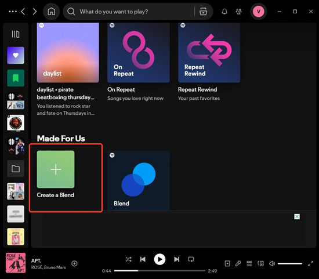Open the three-dot app menu
Image resolution: width=319 pixels, height=279 pixels.
pyautogui.click(x=13, y=12)
